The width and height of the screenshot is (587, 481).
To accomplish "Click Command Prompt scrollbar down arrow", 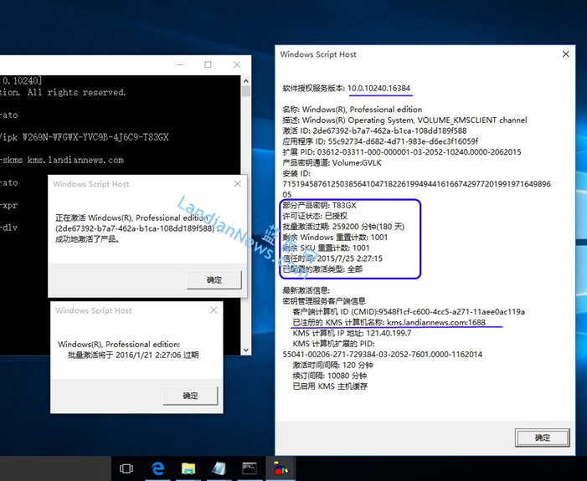I will (246, 351).
